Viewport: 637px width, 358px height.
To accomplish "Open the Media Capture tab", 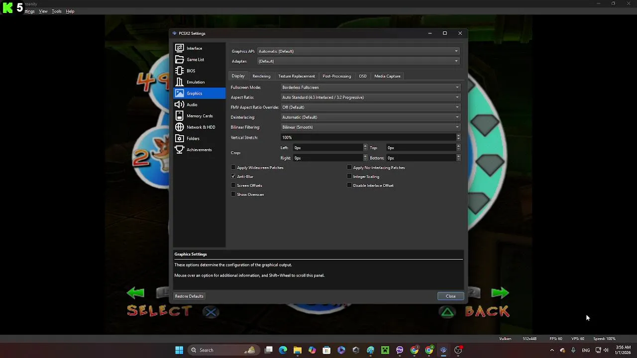I will (387, 76).
